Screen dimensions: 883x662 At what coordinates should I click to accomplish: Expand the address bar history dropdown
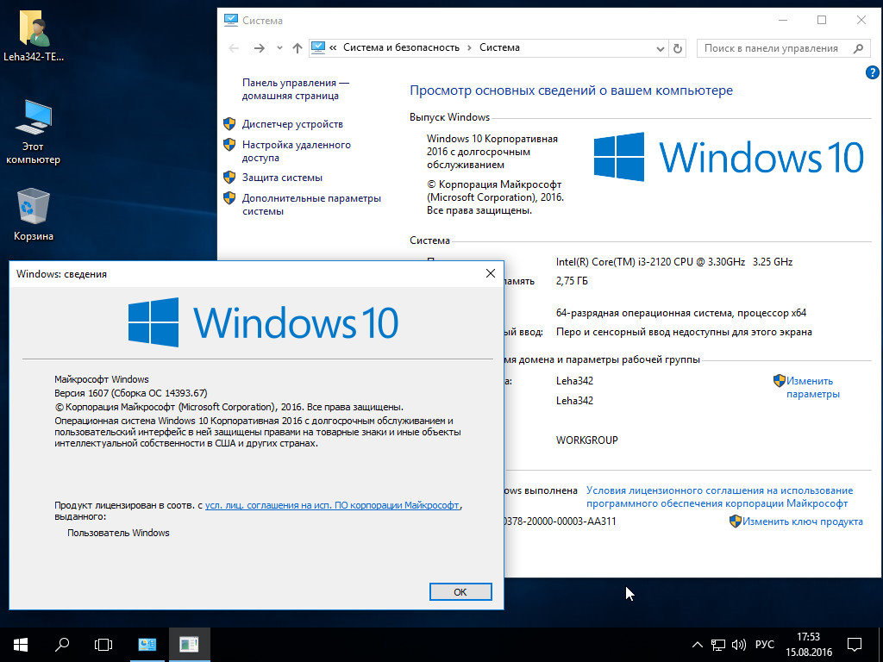(661, 48)
